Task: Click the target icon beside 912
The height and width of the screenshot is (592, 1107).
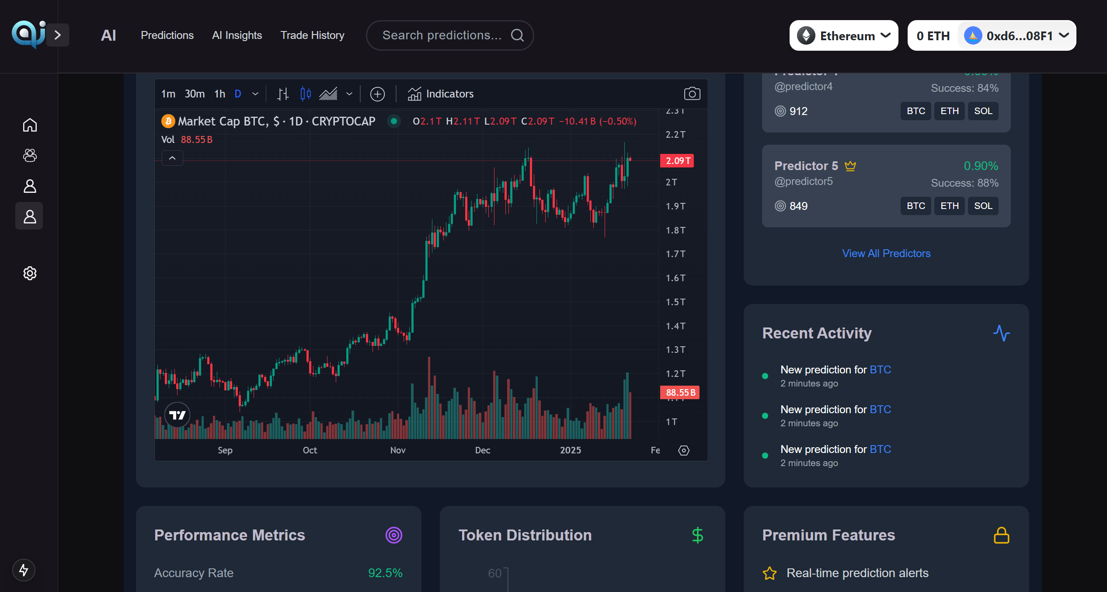Action: (x=780, y=111)
